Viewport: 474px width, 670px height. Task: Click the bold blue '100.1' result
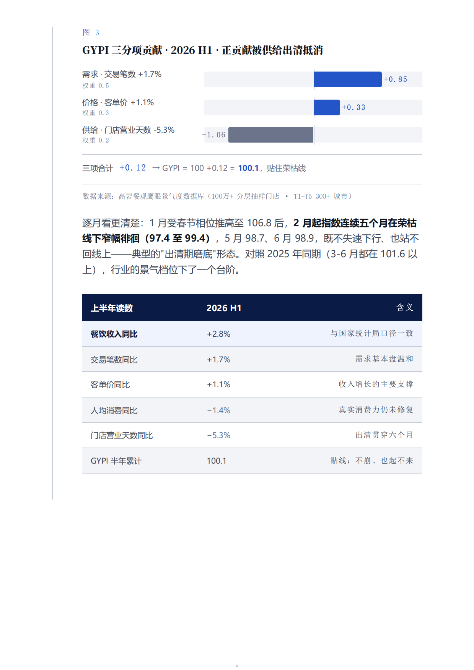[248, 168]
